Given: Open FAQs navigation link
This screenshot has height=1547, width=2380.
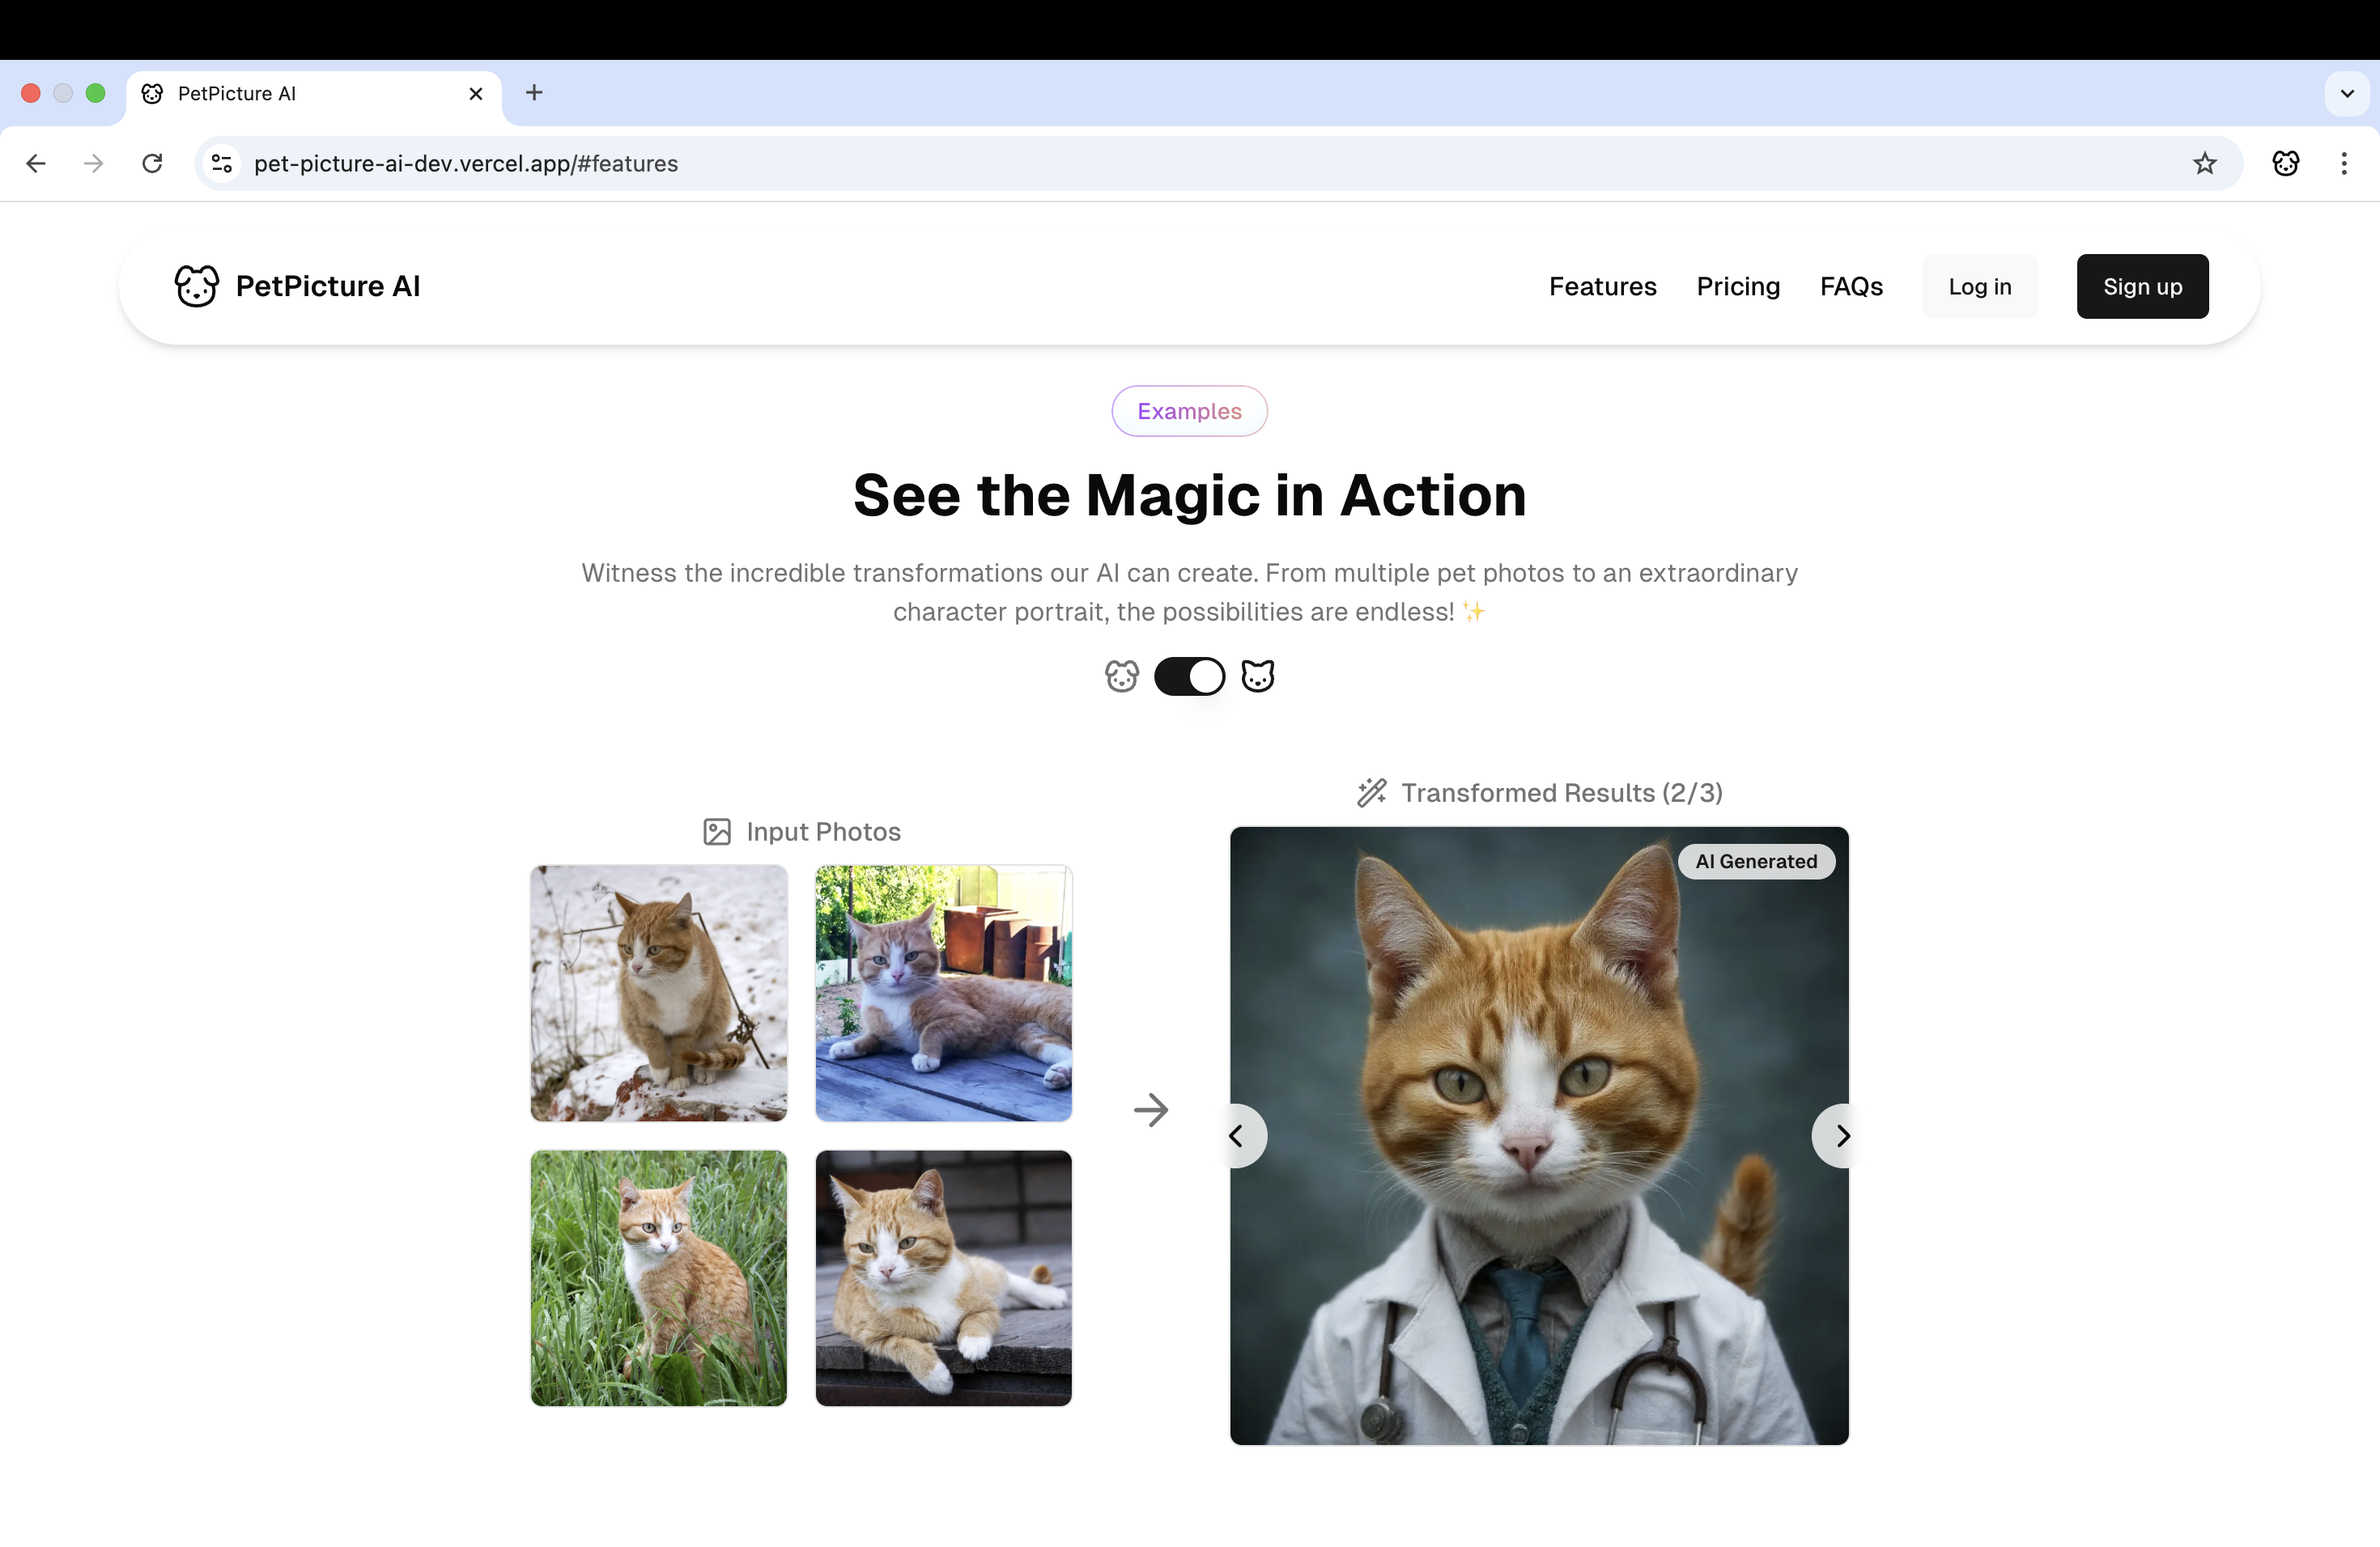Looking at the screenshot, I should (1850, 286).
